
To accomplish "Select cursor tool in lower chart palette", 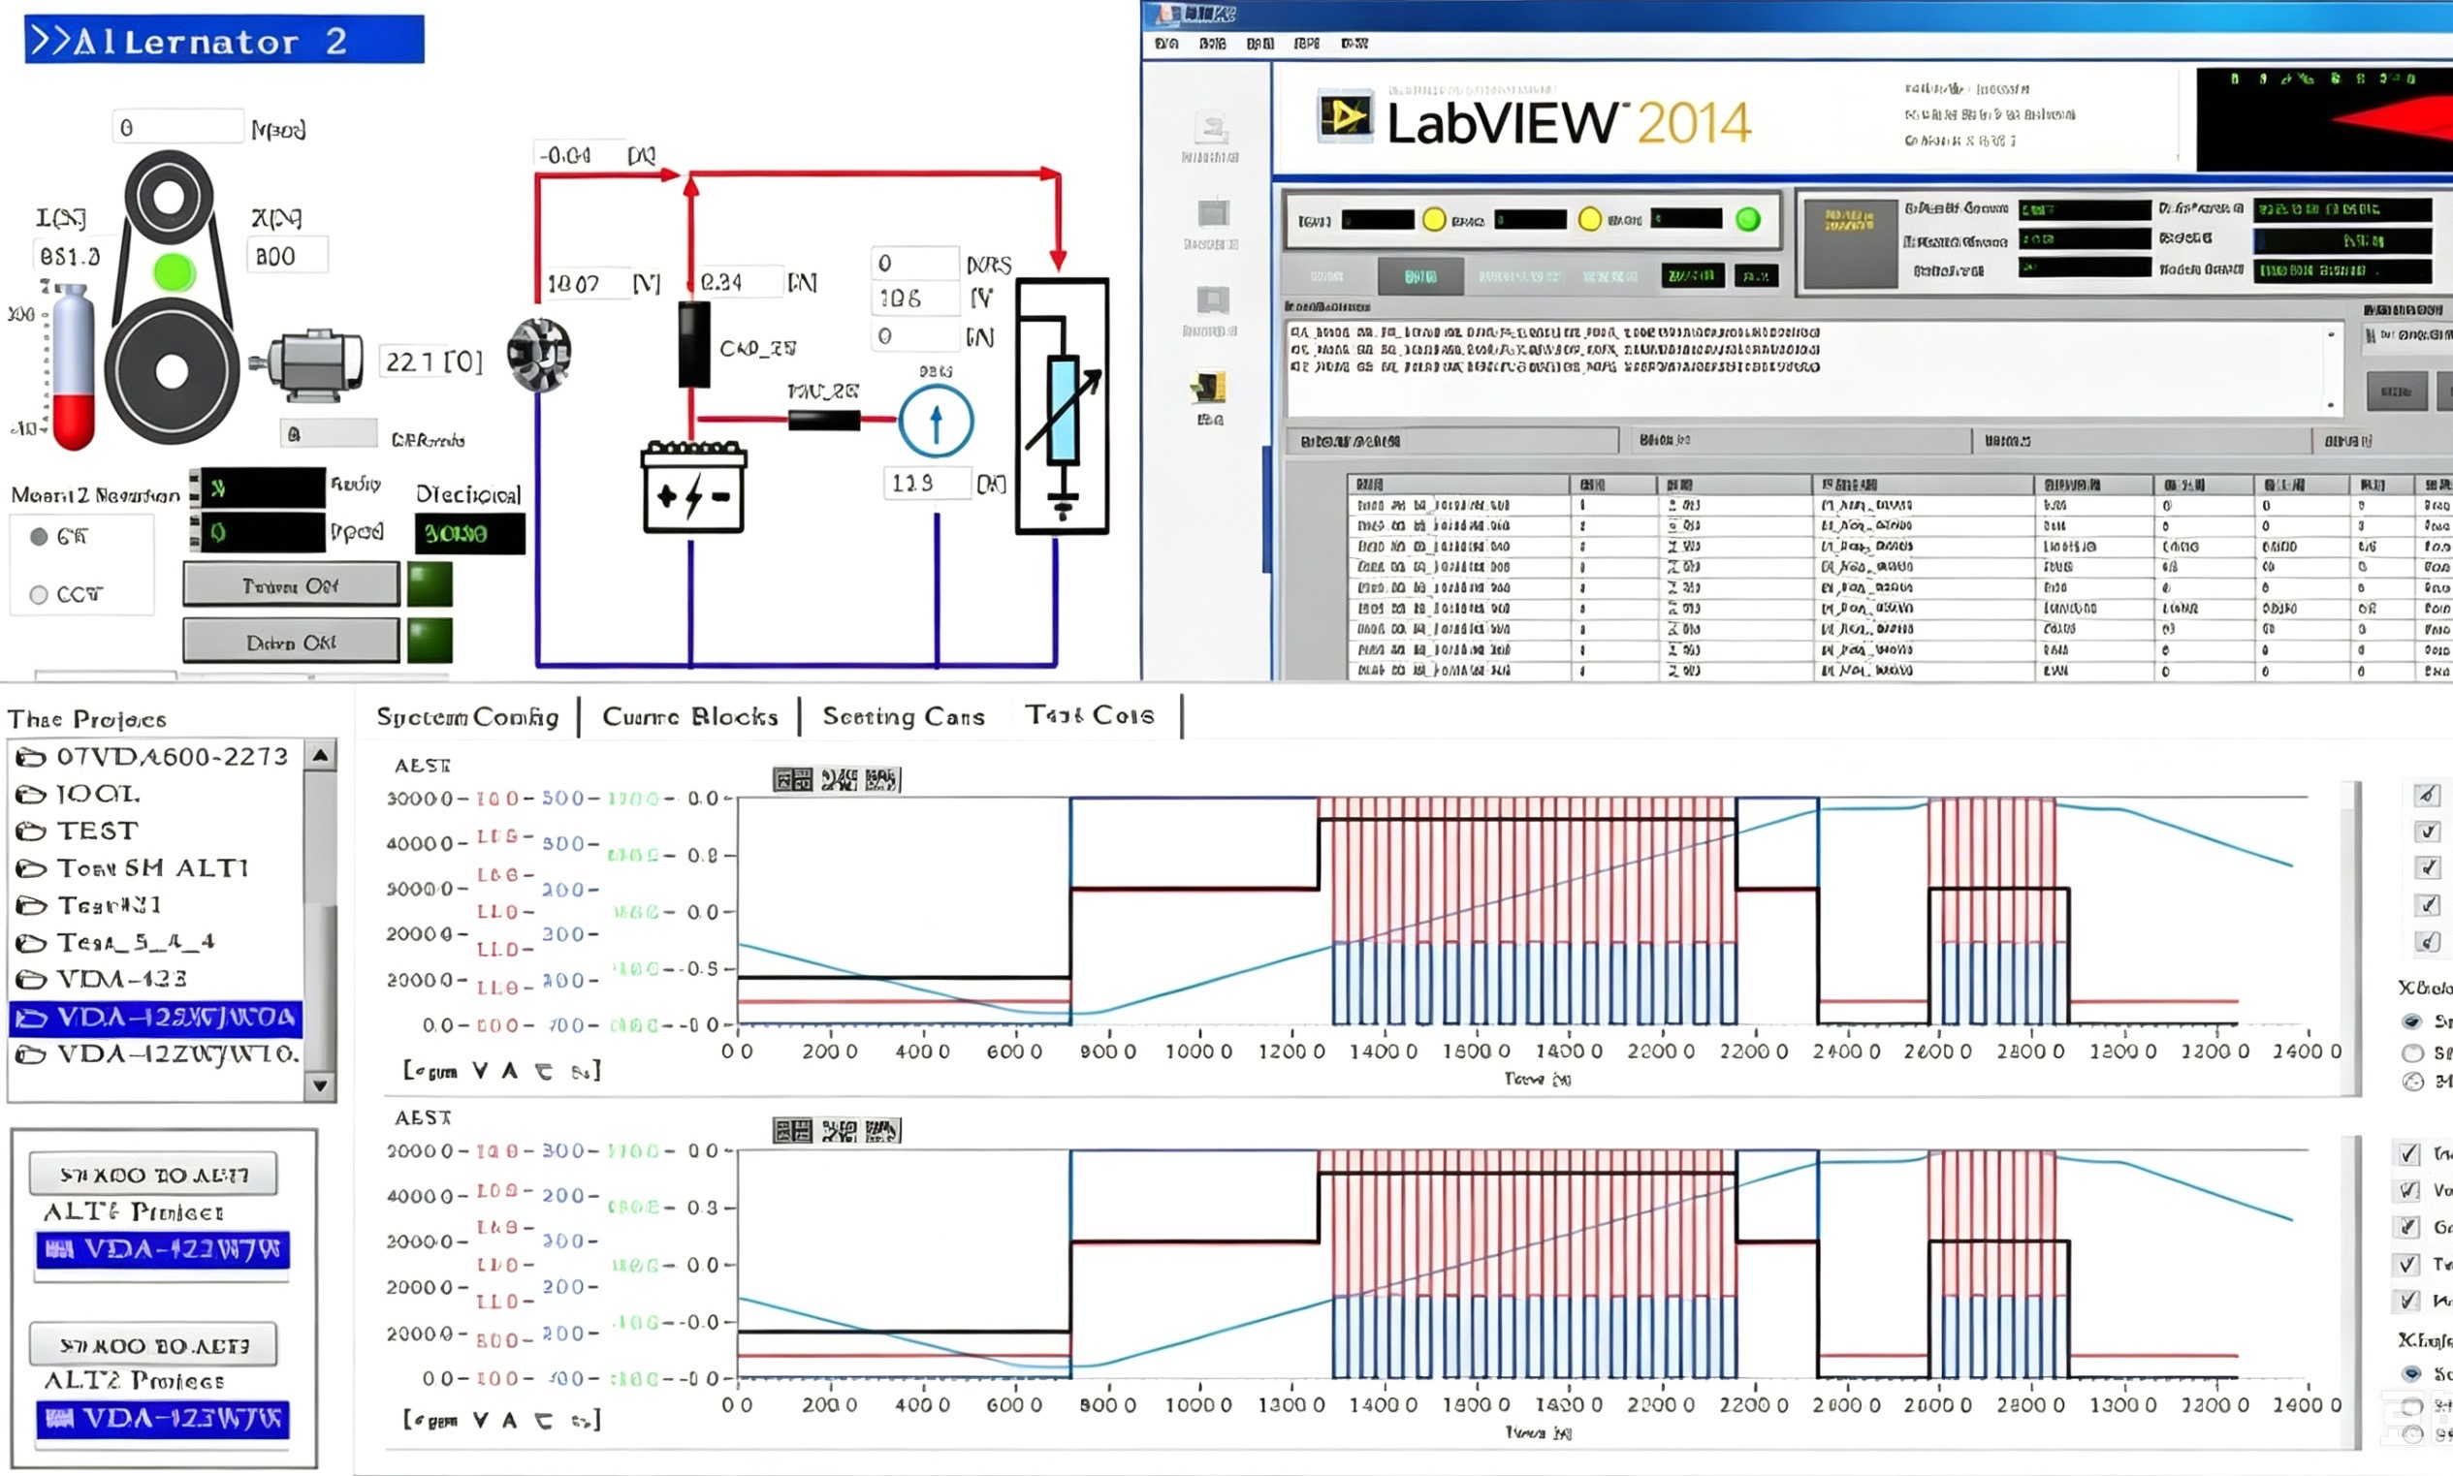I will coord(793,1131).
